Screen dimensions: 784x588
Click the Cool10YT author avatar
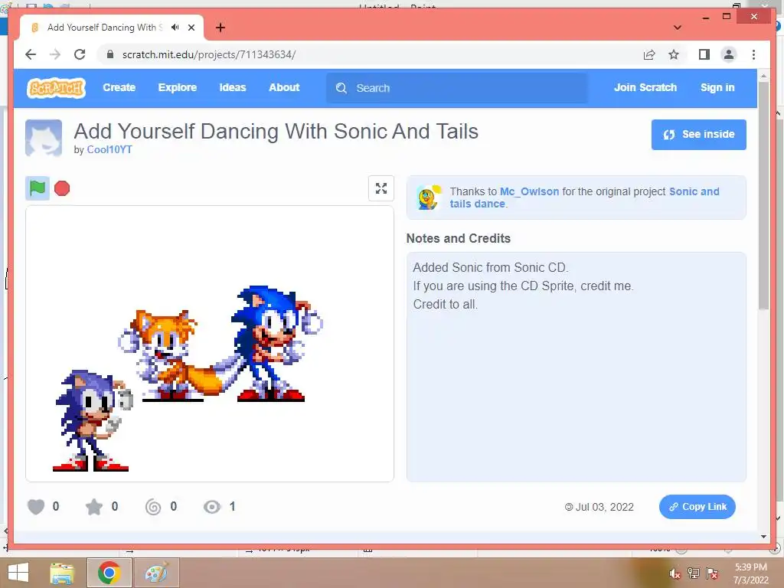click(44, 138)
